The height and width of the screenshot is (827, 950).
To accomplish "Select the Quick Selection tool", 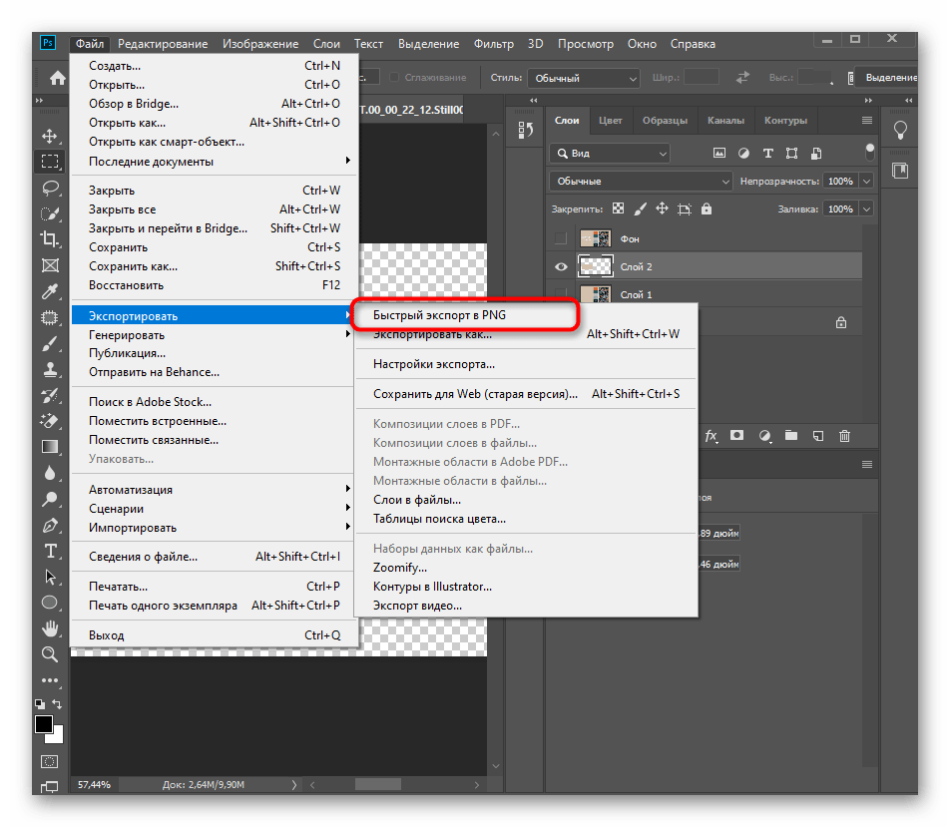I will click(50, 213).
